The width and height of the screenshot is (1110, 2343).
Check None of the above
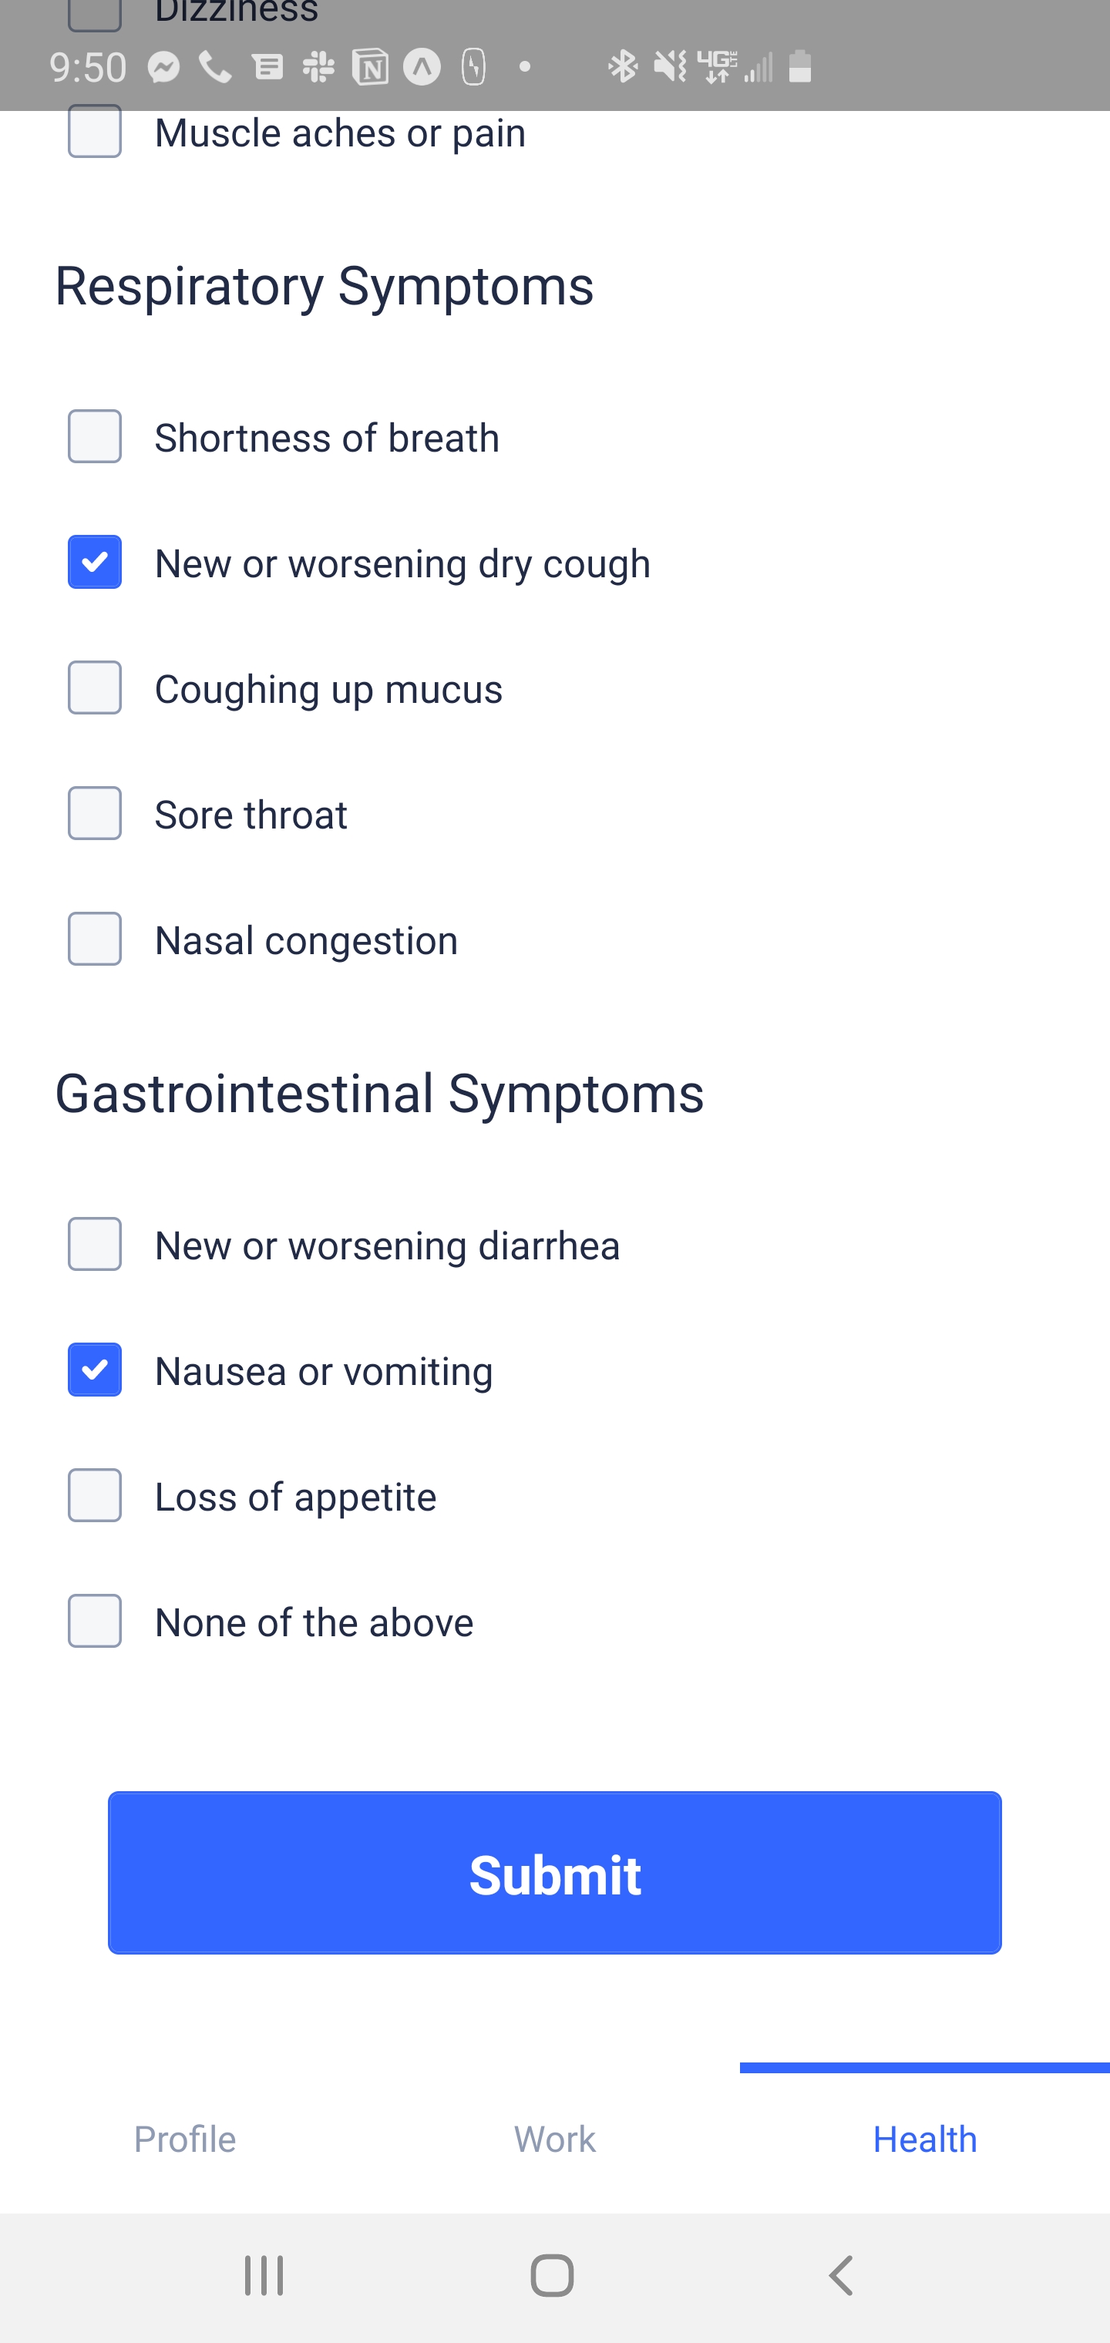point(95,1621)
